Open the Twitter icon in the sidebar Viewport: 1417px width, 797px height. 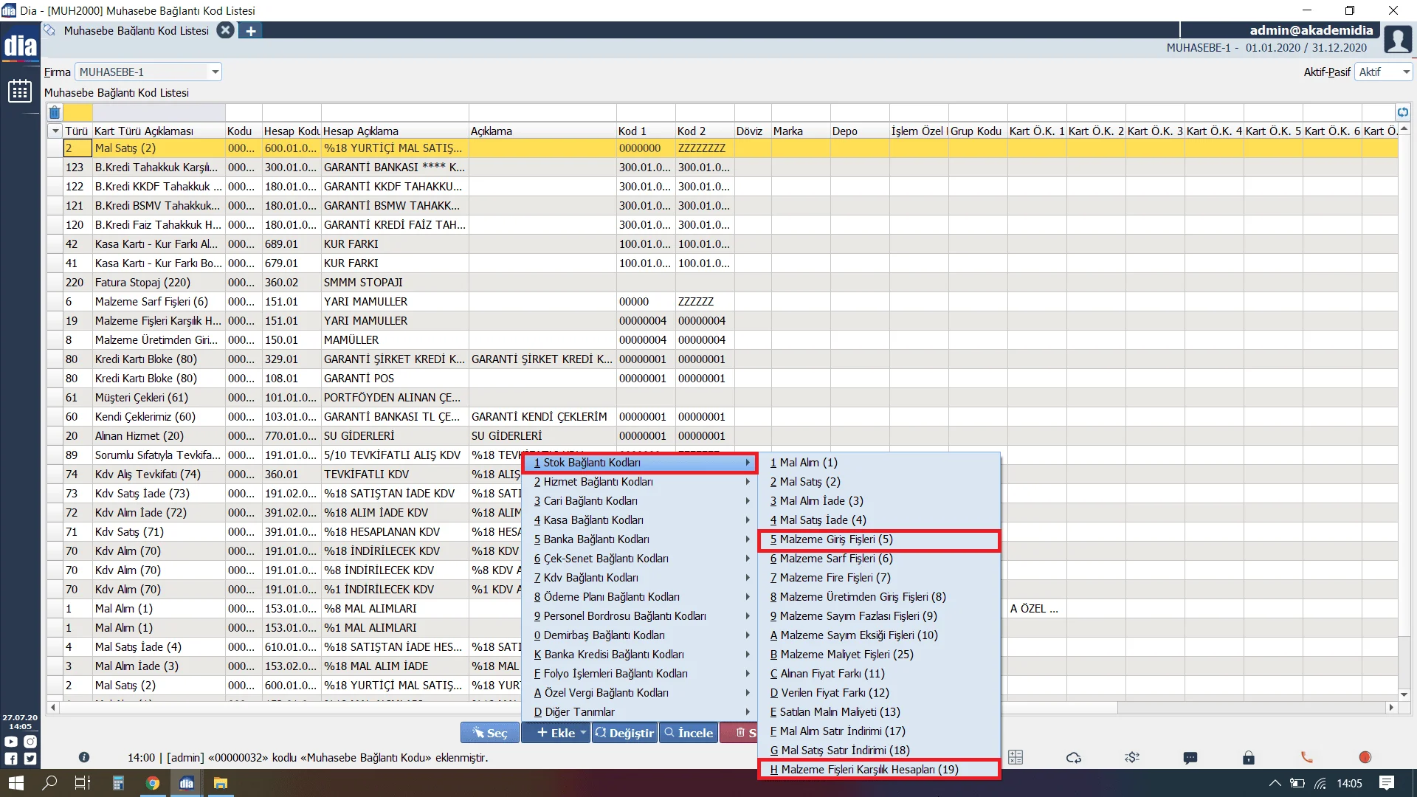pos(30,758)
